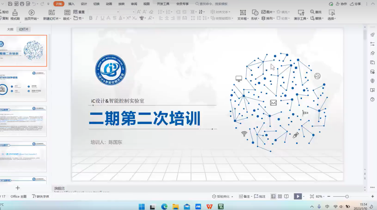Select the STM32时钟系统 slide thumbnail
377x210 pixels.
click(x=23, y=86)
